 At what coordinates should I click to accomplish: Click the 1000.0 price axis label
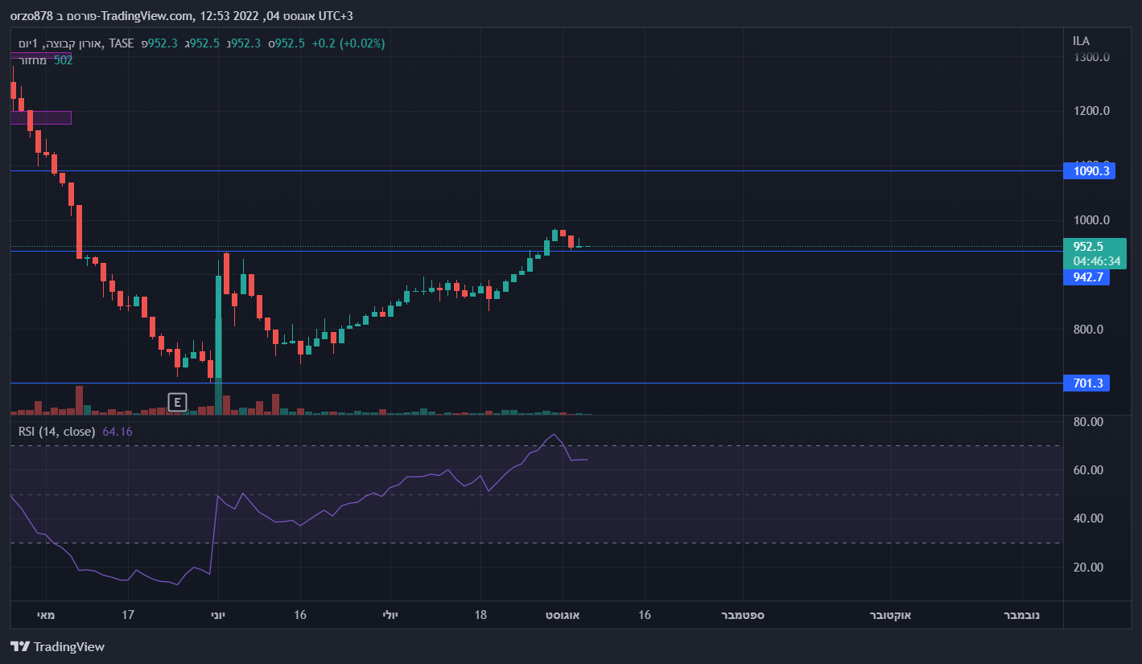point(1091,220)
